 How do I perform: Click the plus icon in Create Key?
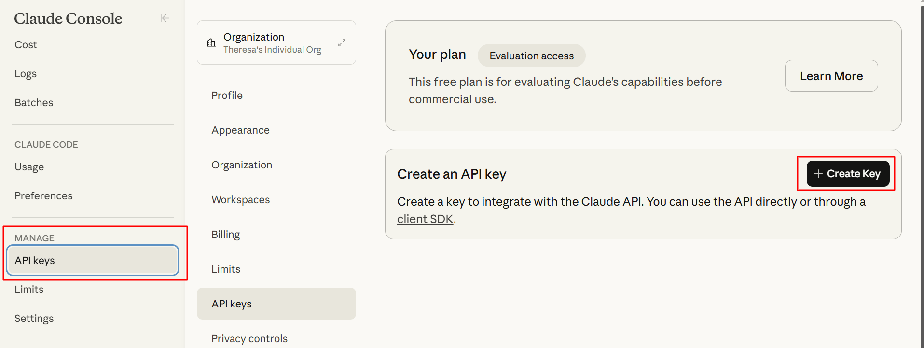(x=818, y=174)
